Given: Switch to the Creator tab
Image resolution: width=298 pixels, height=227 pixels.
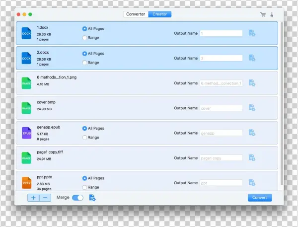Looking at the screenshot, I should (x=160, y=14).
